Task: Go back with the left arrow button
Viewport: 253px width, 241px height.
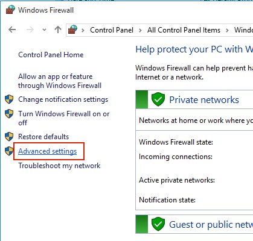Action: pos(12,30)
